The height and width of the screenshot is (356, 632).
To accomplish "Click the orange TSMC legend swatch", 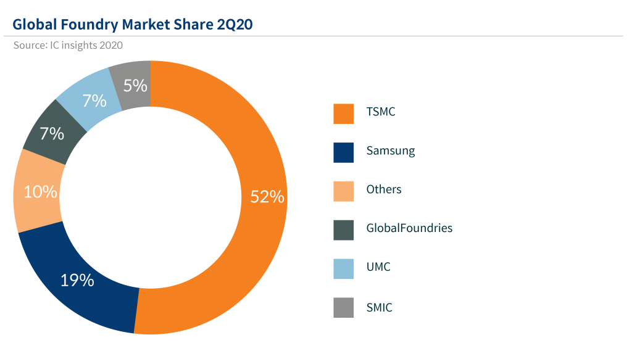I will click(343, 114).
